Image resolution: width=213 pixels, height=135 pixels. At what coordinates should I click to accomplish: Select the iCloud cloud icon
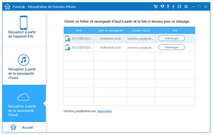[23, 97]
